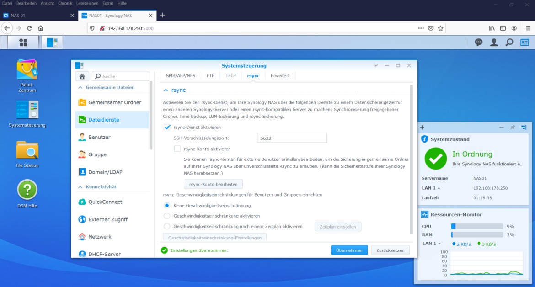Image resolution: width=535 pixels, height=287 pixels.
Task: Enable the rsync-Konto aktivieren checkbox
Action: pos(177,148)
